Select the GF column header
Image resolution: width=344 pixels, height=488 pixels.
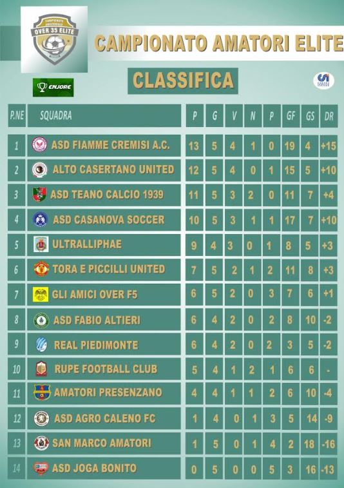291,116
